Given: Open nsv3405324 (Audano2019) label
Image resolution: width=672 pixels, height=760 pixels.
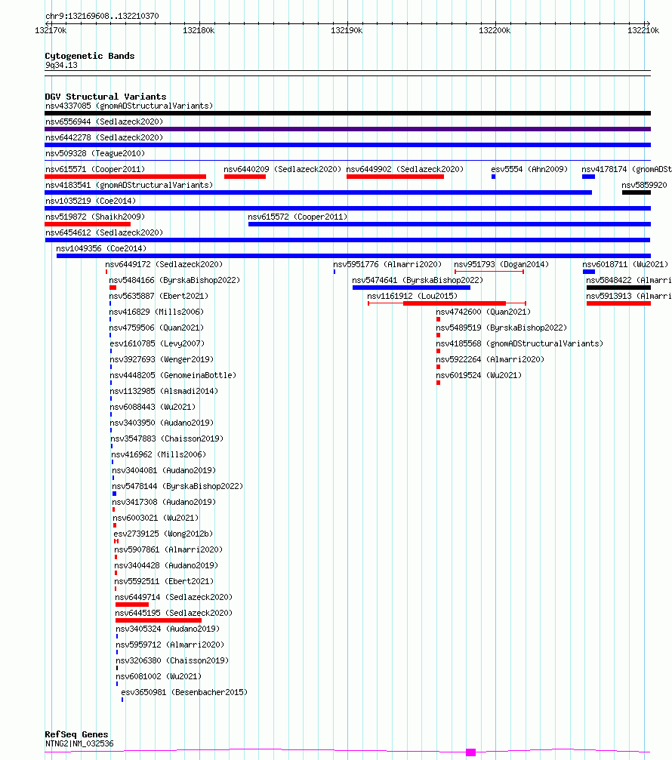Looking at the screenshot, I should (x=168, y=629).
